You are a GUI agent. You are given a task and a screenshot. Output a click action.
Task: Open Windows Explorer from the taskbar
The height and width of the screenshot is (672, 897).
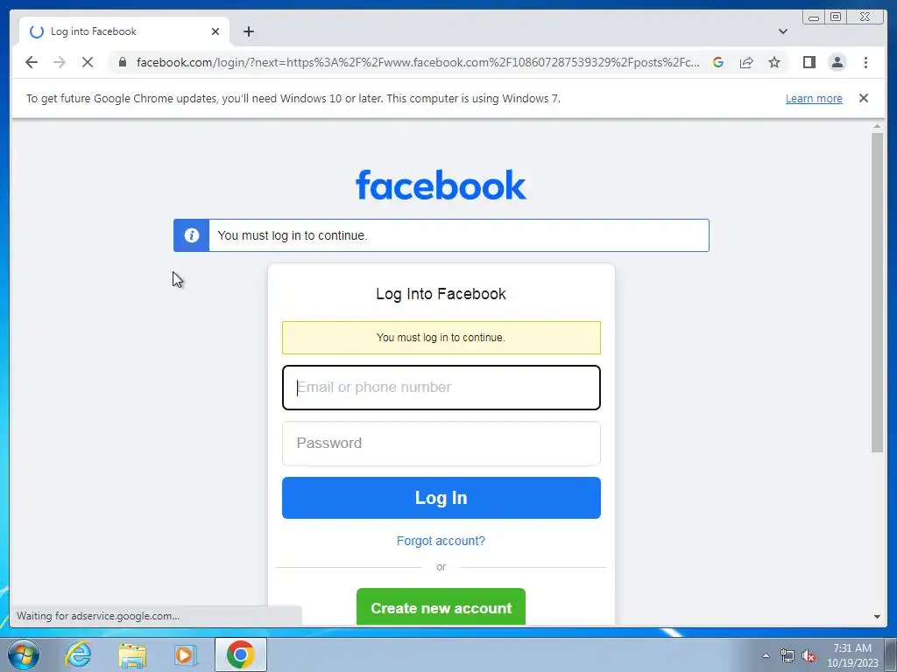(132, 654)
